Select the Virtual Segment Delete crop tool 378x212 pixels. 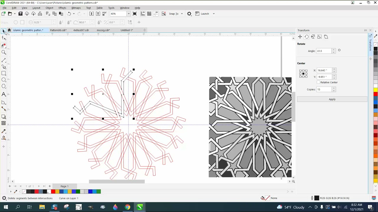(4, 45)
